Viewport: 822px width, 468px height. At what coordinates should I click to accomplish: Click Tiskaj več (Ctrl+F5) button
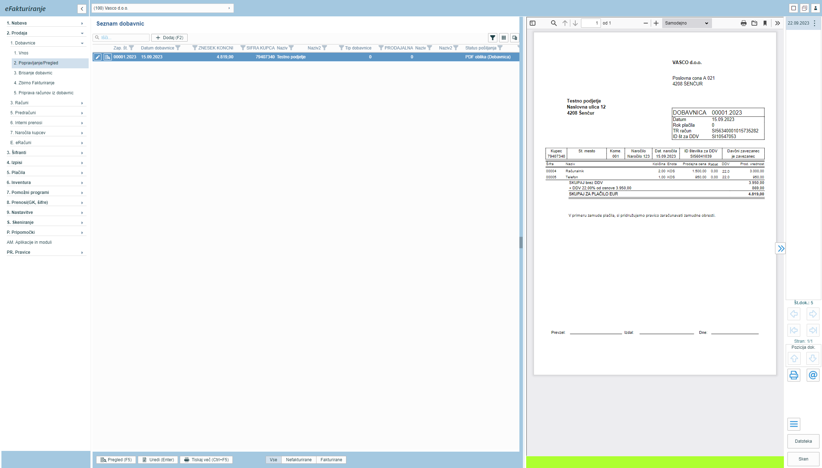click(x=206, y=460)
